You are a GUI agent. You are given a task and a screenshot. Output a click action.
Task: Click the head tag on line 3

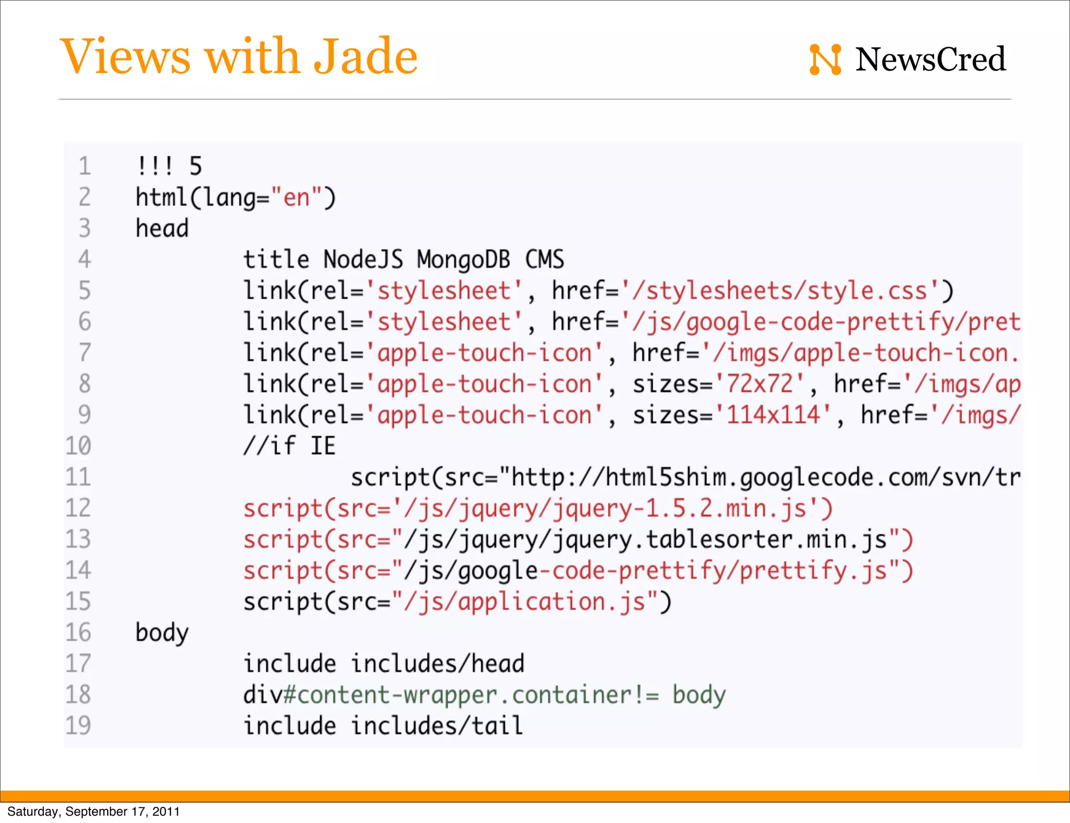pos(162,229)
